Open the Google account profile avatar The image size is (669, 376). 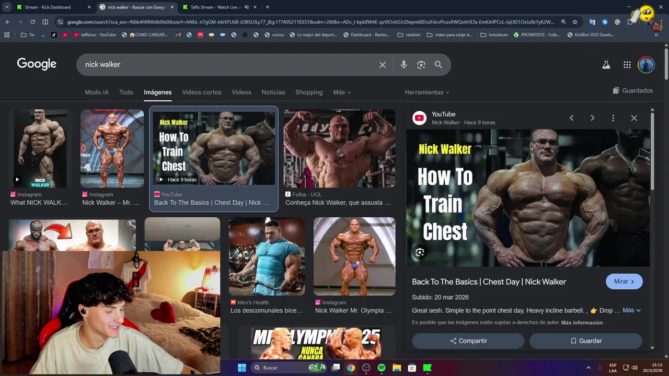(647, 65)
